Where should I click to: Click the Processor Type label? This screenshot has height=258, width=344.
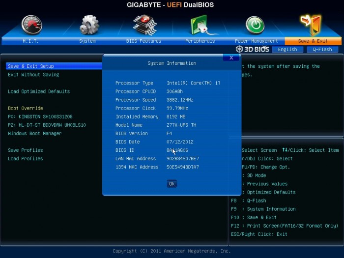(x=134, y=83)
